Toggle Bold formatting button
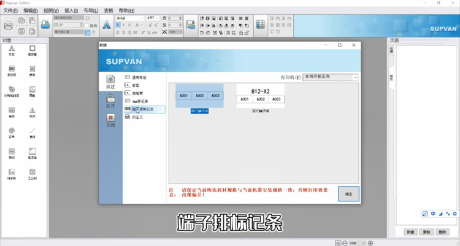The width and height of the screenshot is (460, 246). tap(119, 25)
